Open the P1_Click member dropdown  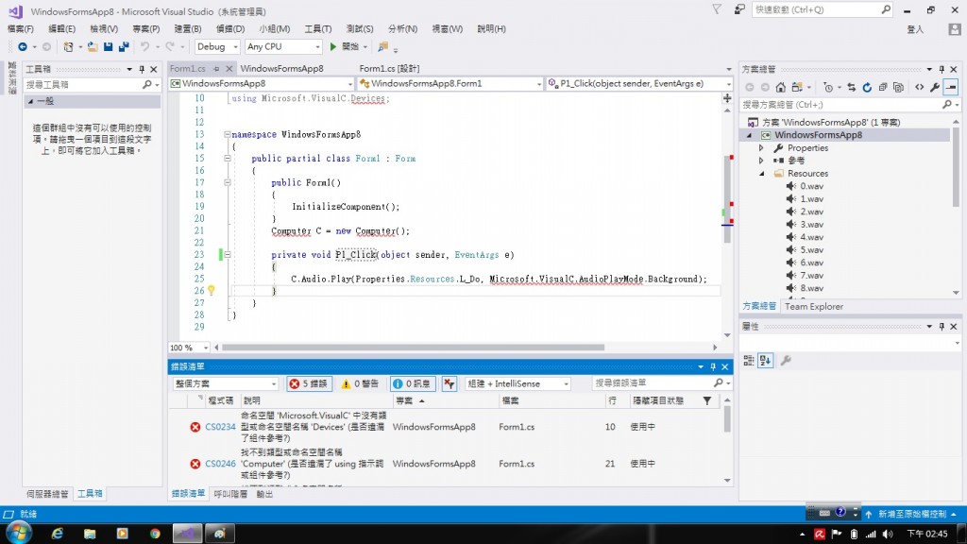pos(639,83)
